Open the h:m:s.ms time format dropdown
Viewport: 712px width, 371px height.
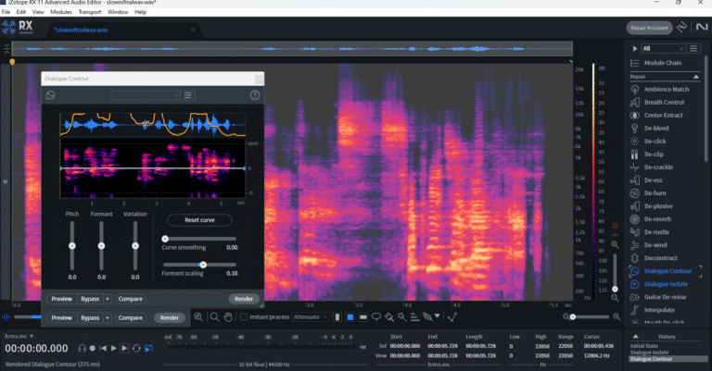(x=19, y=337)
